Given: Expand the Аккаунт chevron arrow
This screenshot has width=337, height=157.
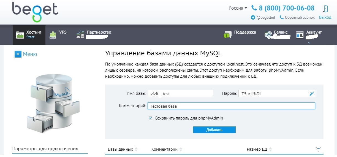Looking at the screenshot, I should click(x=309, y=43).
